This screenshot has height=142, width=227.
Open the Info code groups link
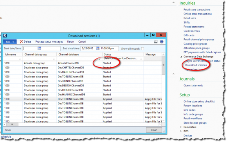[x=193, y=114]
